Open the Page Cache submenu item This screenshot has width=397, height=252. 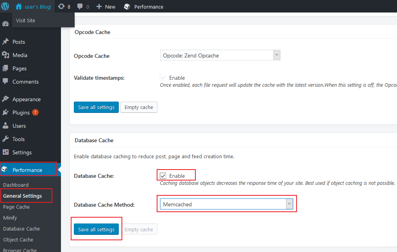point(16,207)
